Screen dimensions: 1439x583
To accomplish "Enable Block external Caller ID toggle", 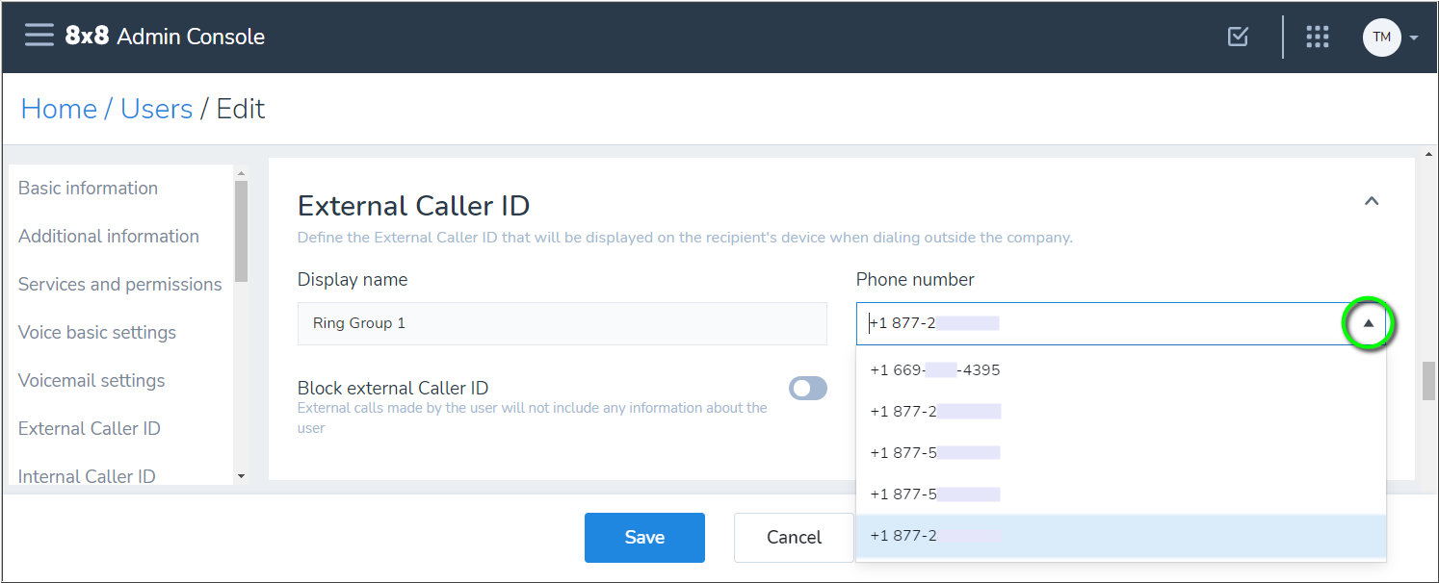I will click(x=807, y=388).
